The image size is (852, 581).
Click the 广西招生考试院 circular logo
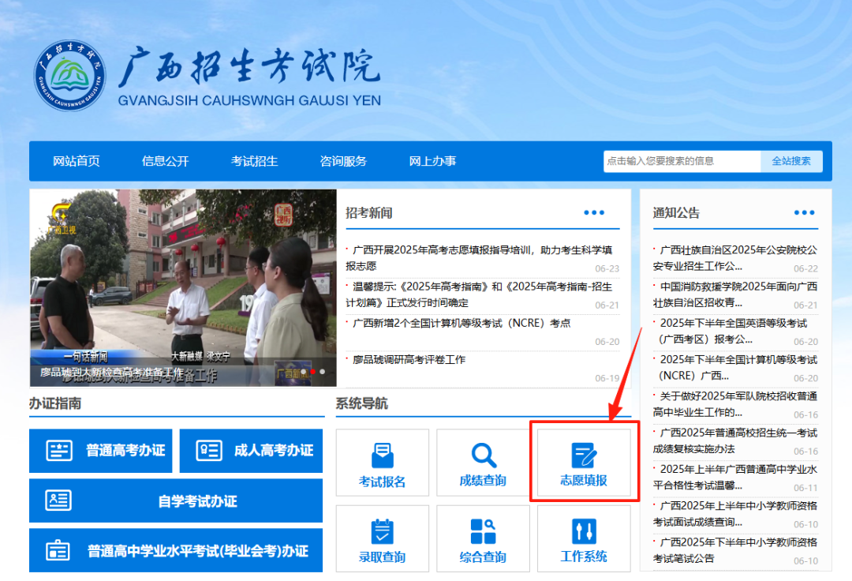click(x=69, y=77)
